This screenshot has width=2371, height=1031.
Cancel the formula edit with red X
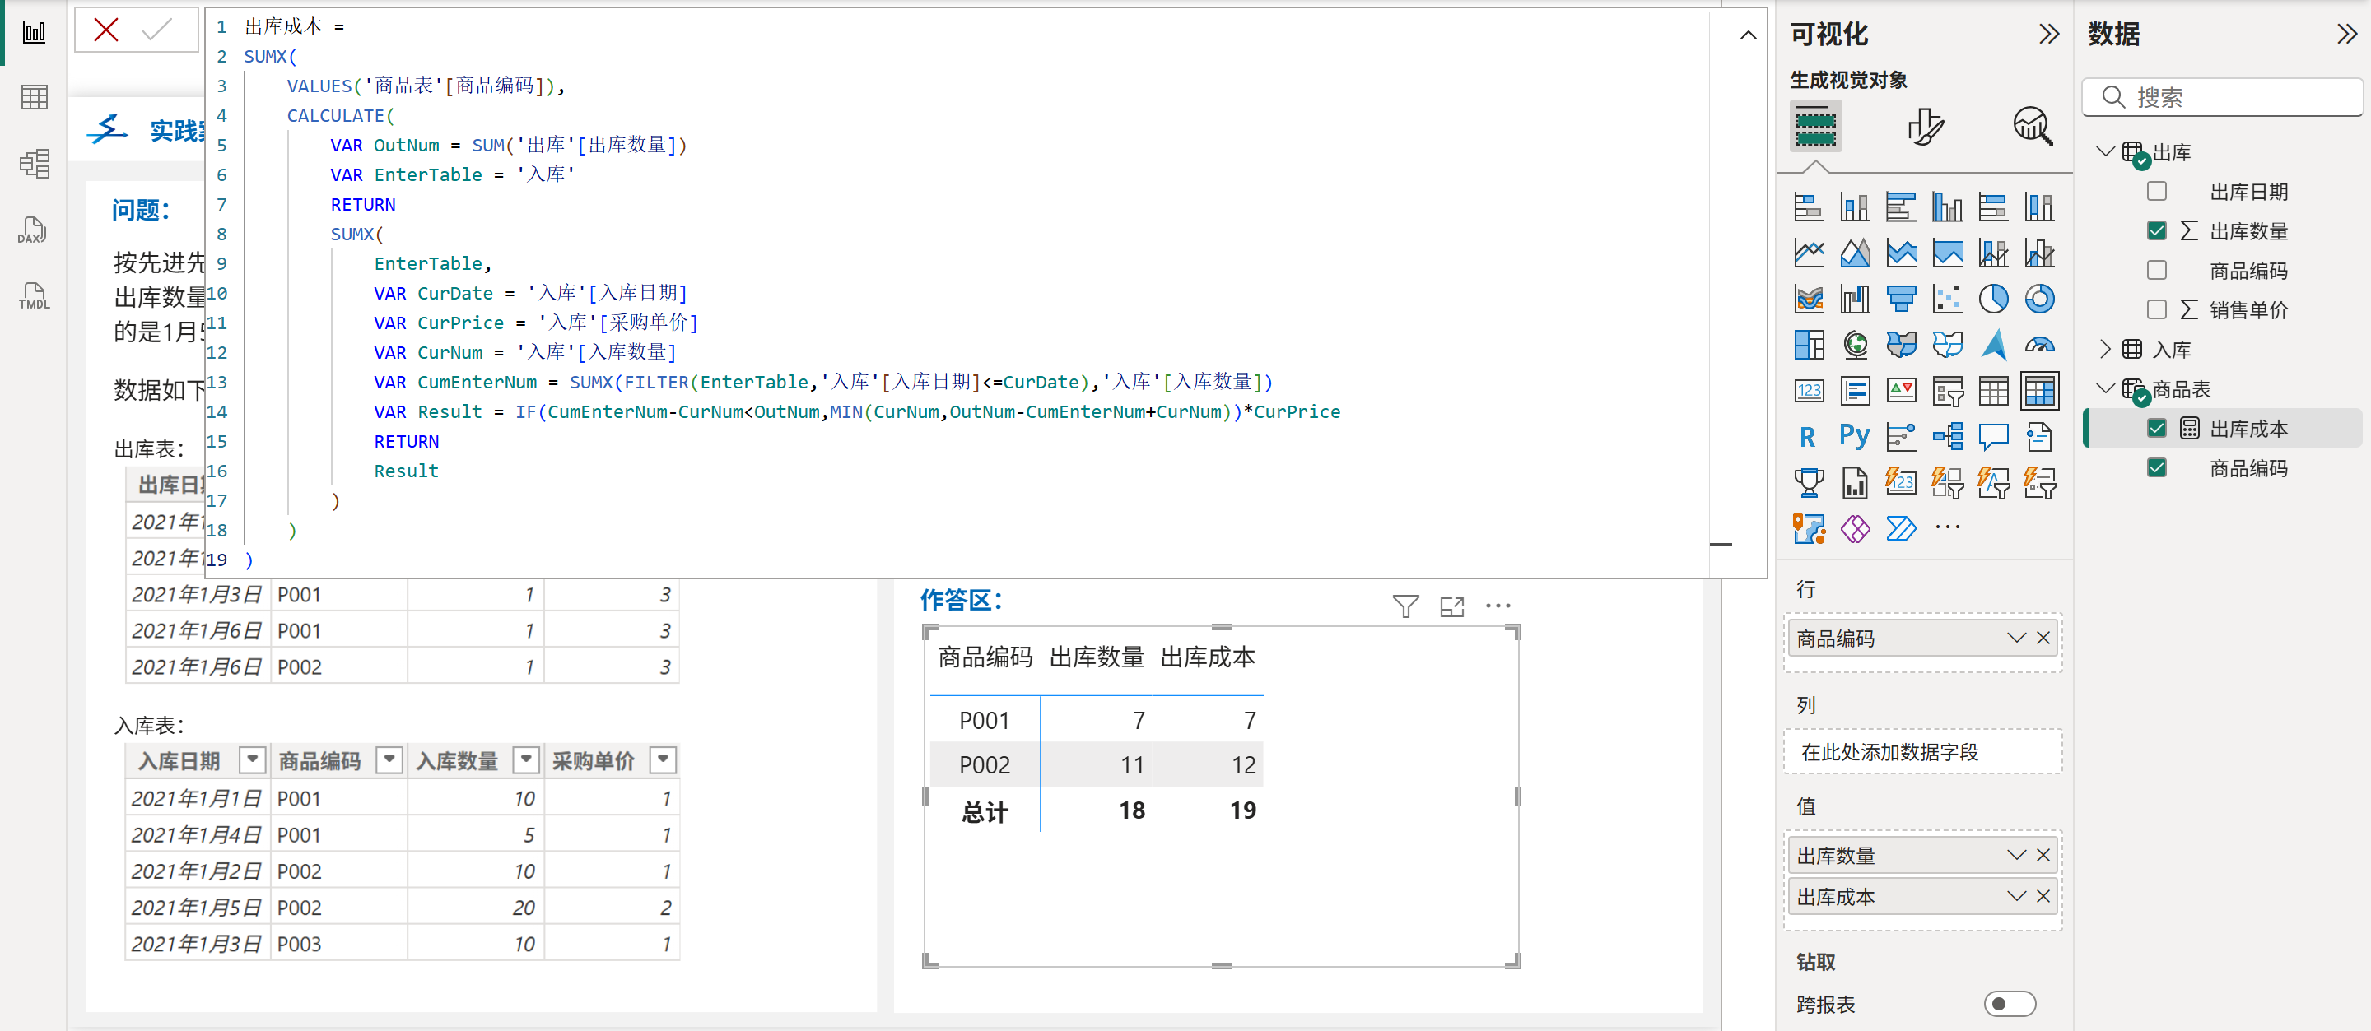[x=106, y=30]
